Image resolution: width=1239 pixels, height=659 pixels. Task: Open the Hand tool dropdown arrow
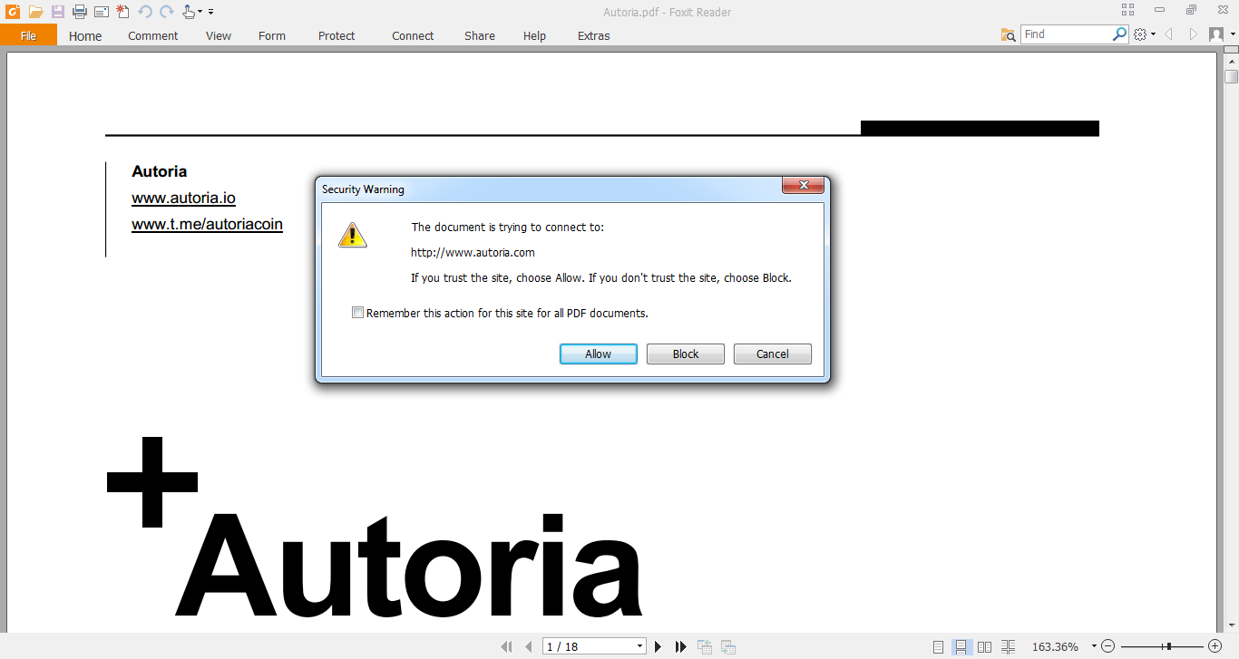tap(200, 13)
